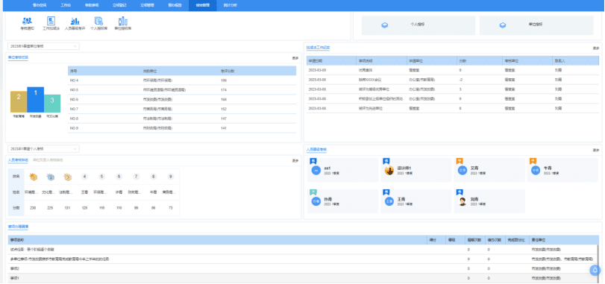
Task: Click the gold second-place podium bar
Action: pyautogui.click(x=19, y=101)
